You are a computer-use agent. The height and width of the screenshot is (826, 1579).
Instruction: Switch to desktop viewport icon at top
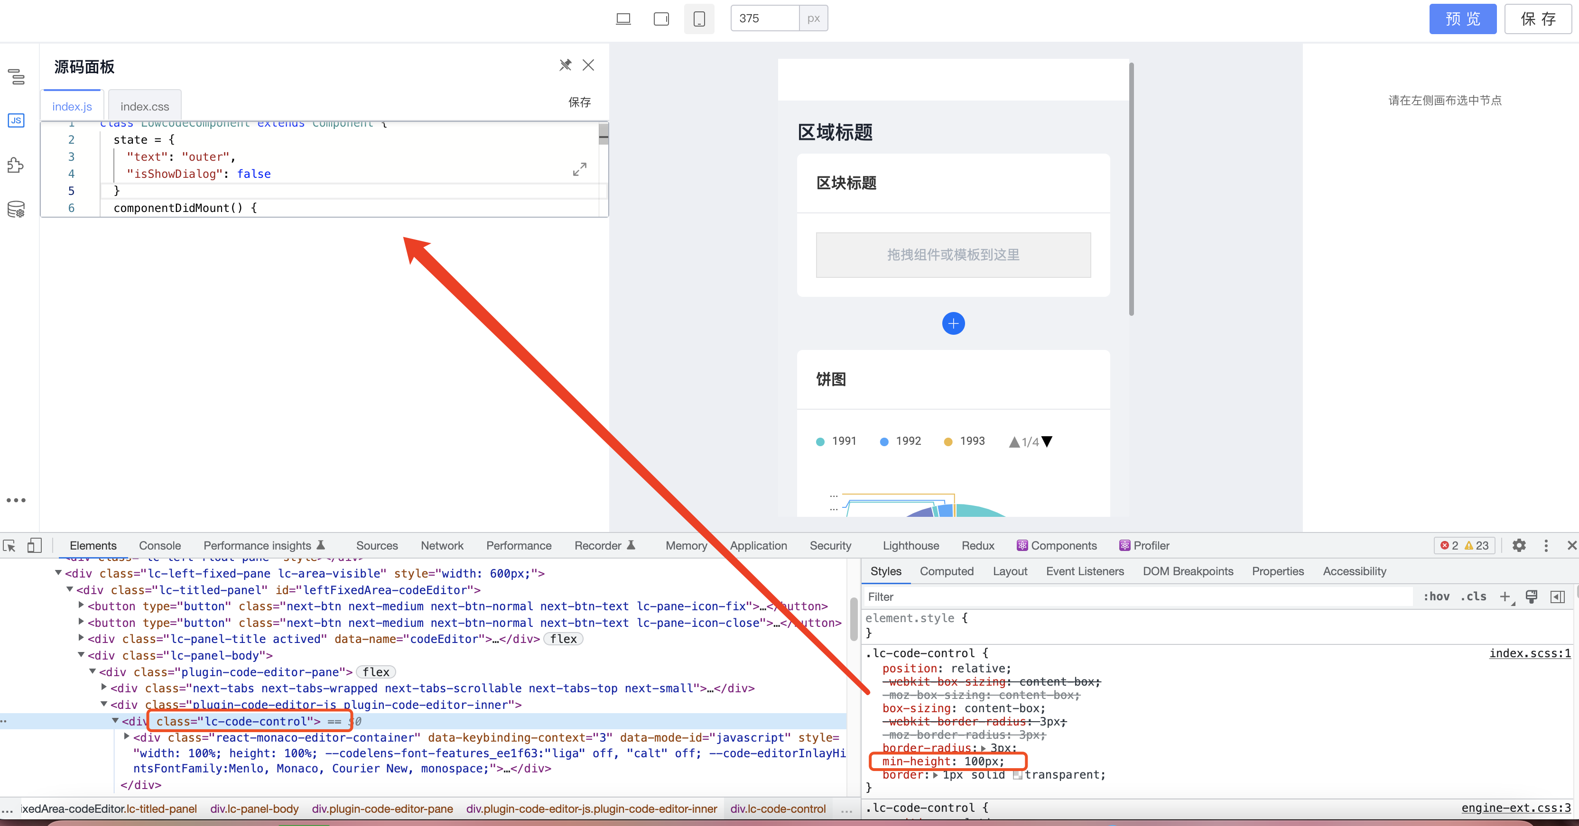(x=623, y=18)
